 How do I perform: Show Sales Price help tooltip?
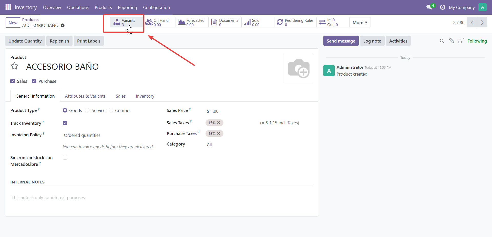tap(190, 109)
